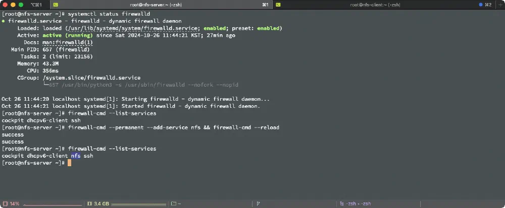Image resolution: width=505 pixels, height=208 pixels.
Task: Click CPU usage icon in status bar
Action: [x=5, y=203]
